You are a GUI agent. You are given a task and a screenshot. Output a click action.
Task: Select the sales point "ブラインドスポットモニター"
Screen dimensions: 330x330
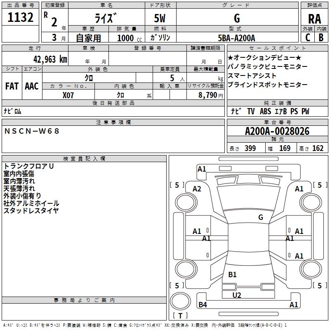(x=267, y=85)
